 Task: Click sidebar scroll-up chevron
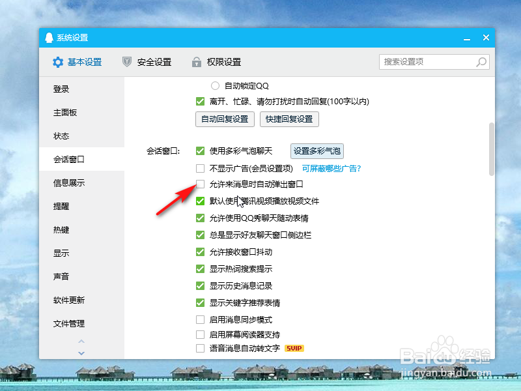point(81,341)
